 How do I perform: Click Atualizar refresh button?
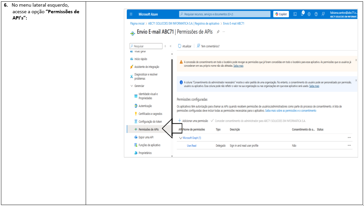pos(185,46)
